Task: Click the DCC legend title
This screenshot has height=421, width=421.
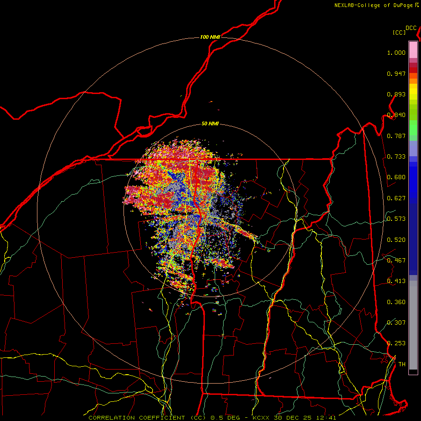Action: pos(411,28)
